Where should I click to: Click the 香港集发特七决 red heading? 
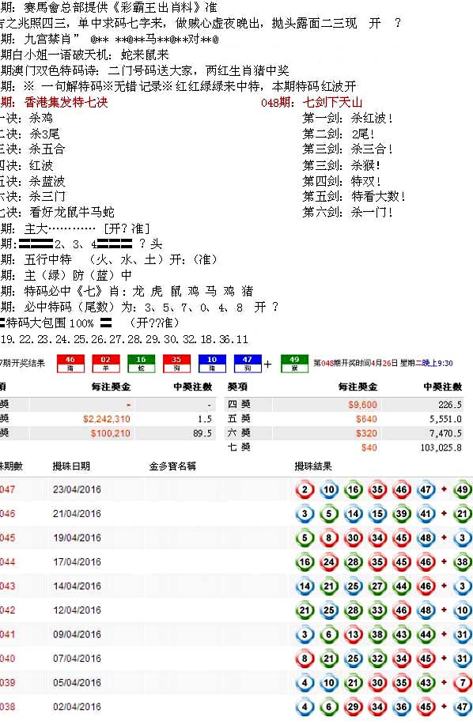66,102
